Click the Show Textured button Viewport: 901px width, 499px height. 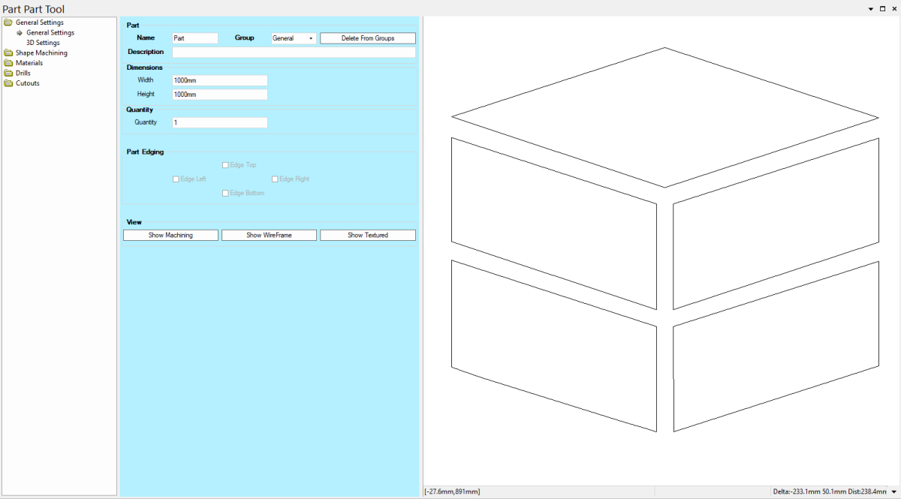coord(367,236)
